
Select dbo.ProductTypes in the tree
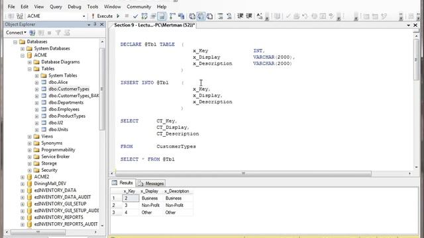[67, 116]
